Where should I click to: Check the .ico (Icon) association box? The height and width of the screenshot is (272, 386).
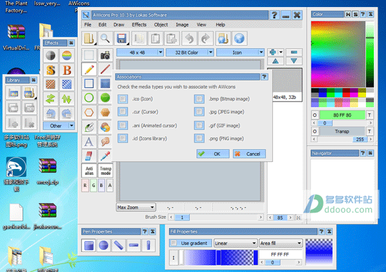point(123,99)
